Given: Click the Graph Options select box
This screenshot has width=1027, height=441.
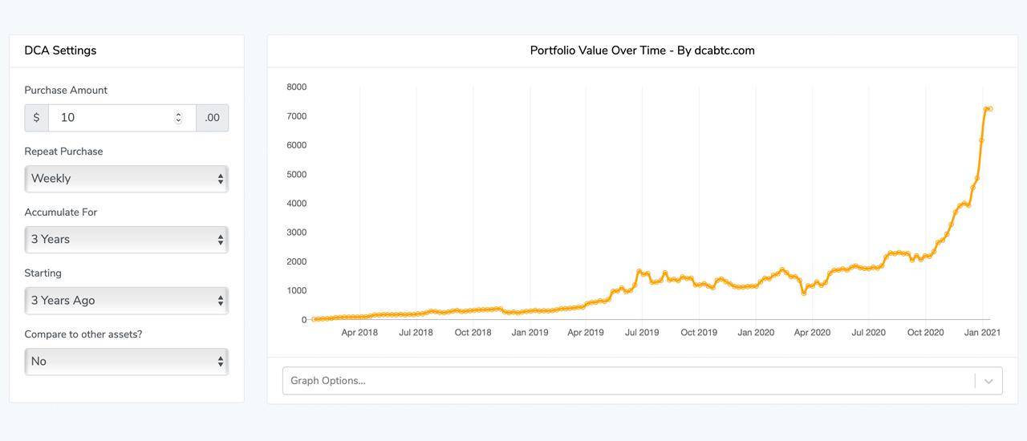Looking at the screenshot, I should click(x=642, y=381).
